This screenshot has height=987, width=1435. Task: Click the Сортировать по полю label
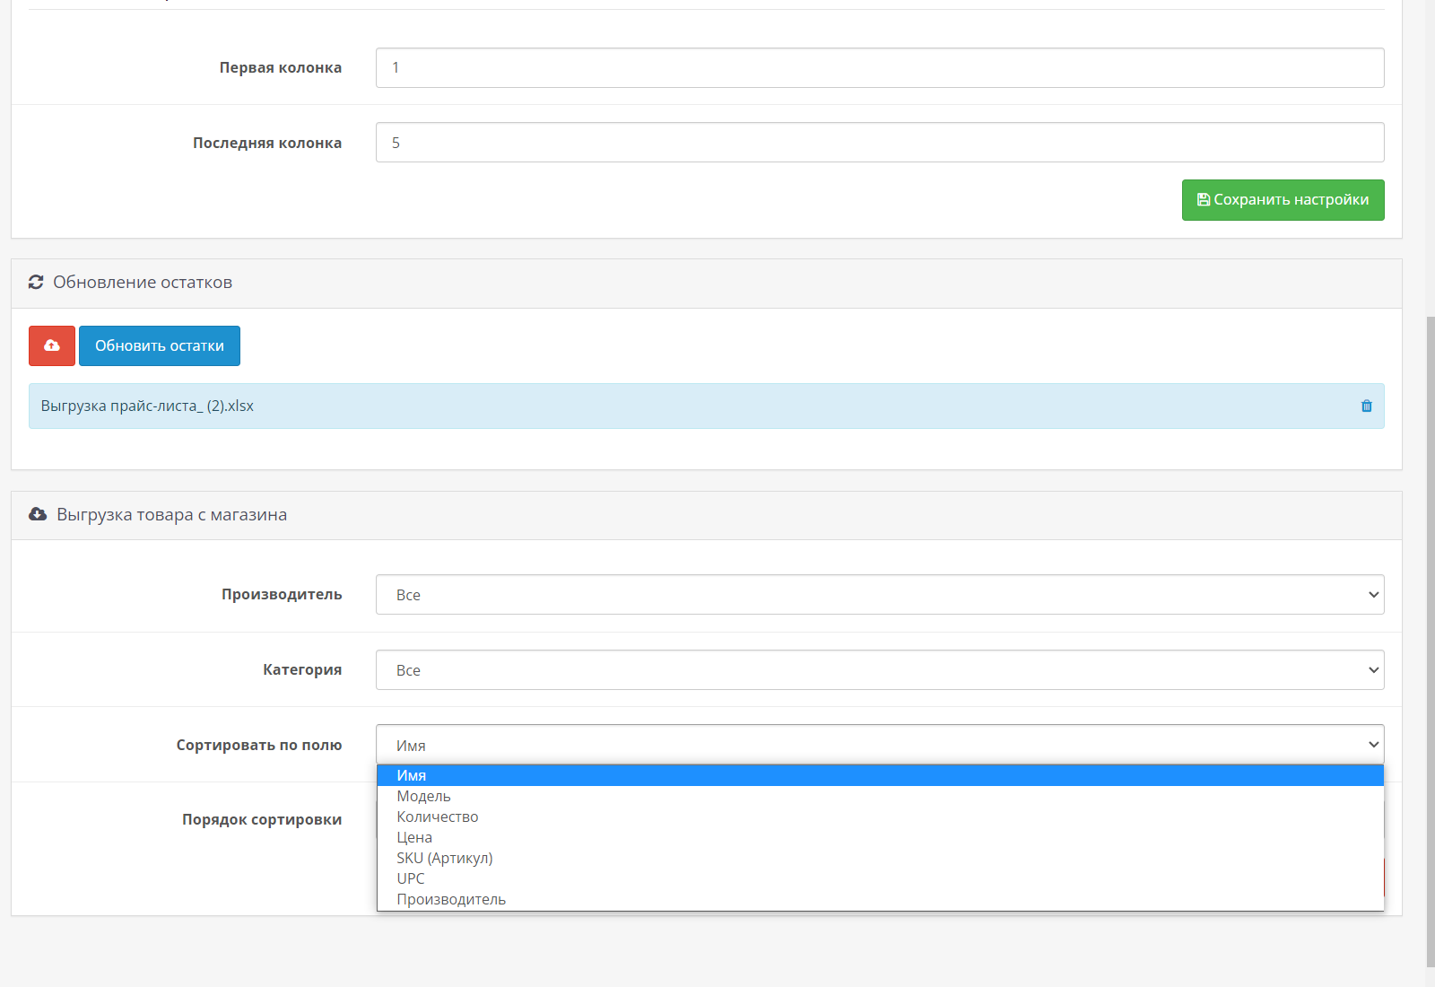click(x=259, y=745)
